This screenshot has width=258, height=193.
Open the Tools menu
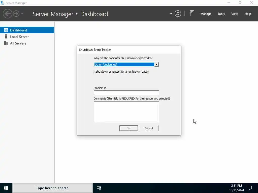221,14
